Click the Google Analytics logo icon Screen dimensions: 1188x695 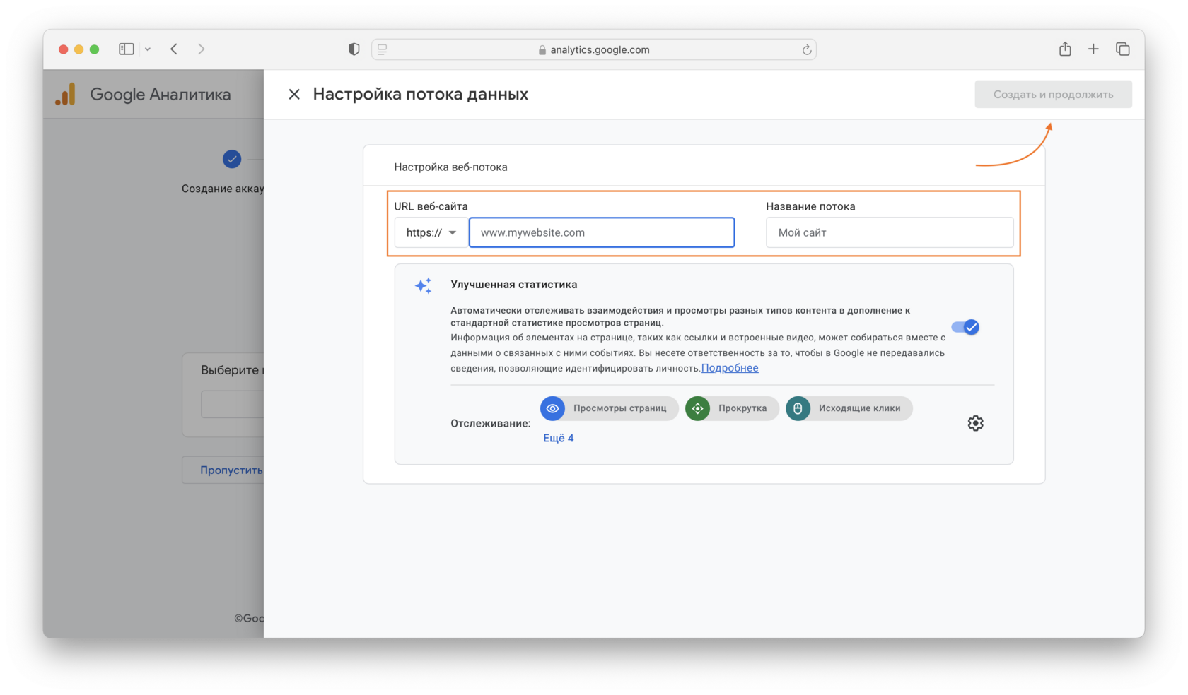click(x=66, y=95)
